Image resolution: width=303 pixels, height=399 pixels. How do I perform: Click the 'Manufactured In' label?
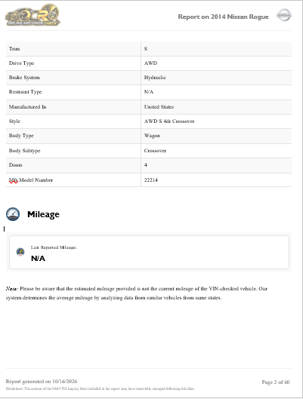click(27, 107)
